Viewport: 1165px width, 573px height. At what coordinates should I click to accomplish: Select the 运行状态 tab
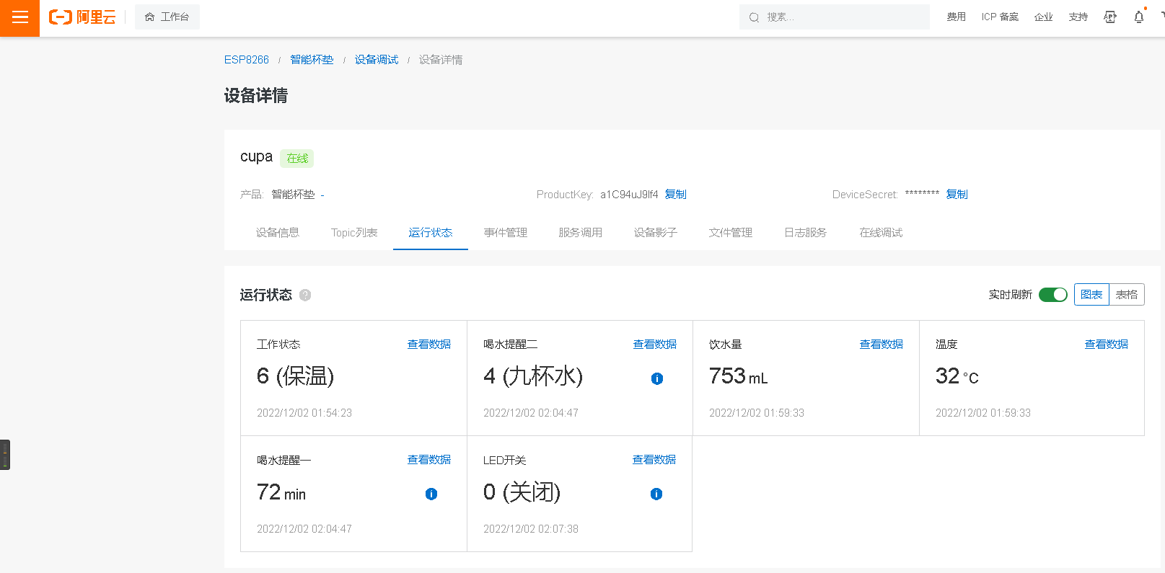(x=431, y=233)
